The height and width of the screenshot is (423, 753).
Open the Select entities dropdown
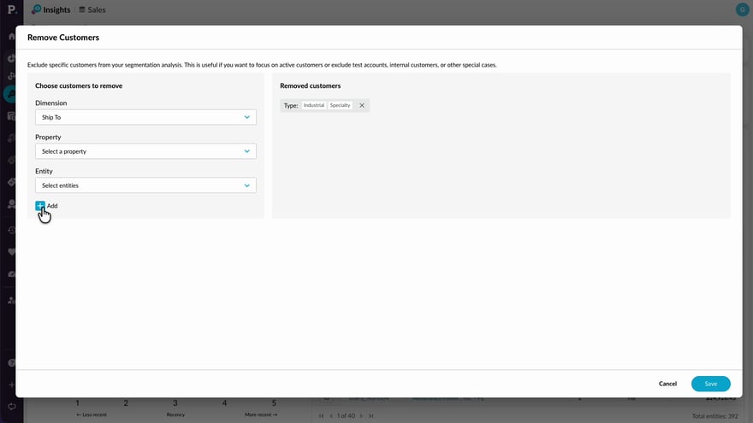pyautogui.click(x=145, y=185)
